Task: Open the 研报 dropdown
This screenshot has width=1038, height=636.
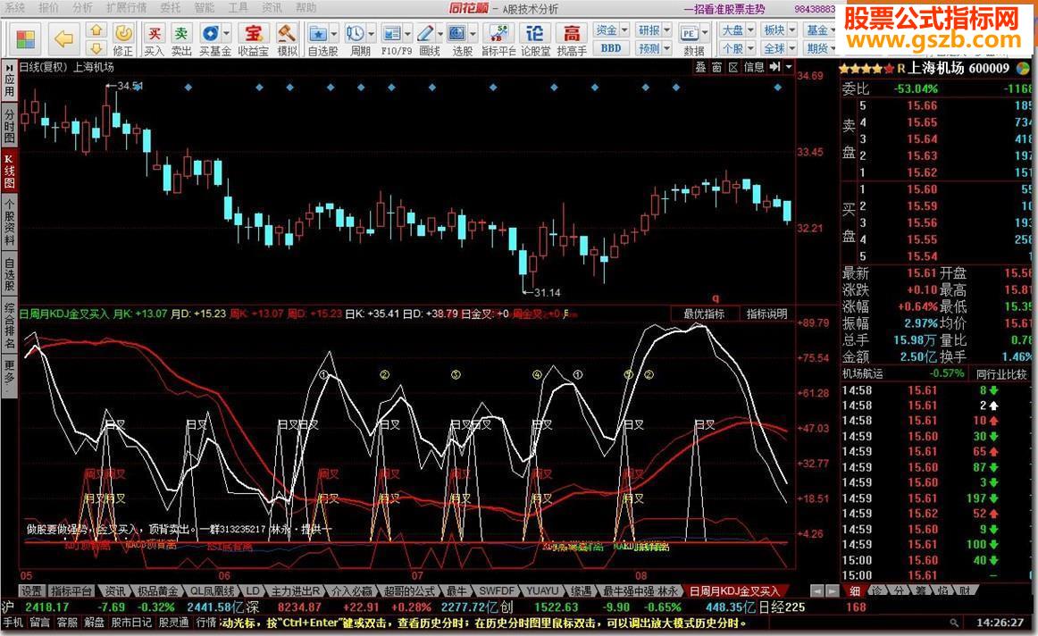Action: (x=653, y=30)
